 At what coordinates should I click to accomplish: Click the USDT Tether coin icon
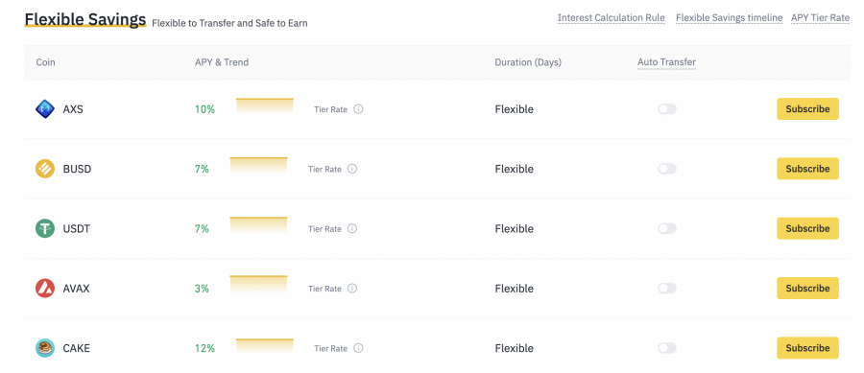45,228
